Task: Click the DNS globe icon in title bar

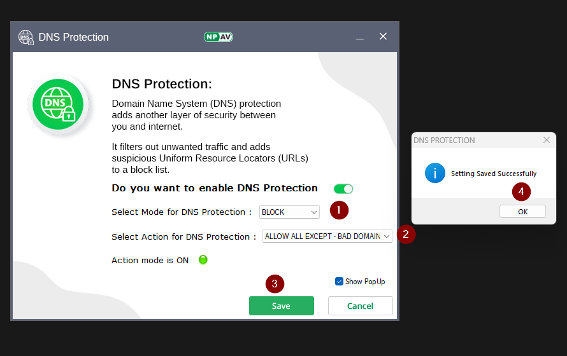Action: click(x=26, y=37)
